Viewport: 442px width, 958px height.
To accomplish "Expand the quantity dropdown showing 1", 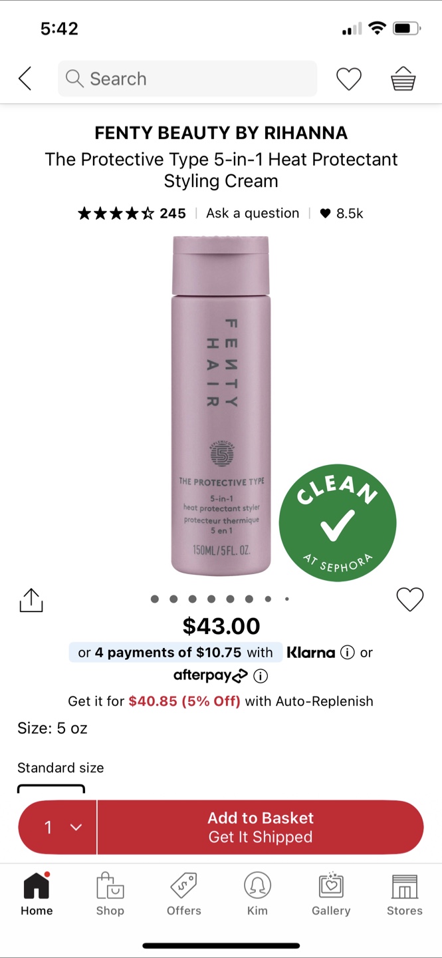I will pos(58,827).
